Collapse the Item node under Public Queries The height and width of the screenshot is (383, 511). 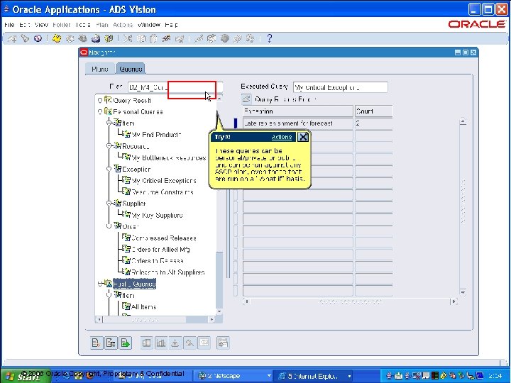(109, 295)
